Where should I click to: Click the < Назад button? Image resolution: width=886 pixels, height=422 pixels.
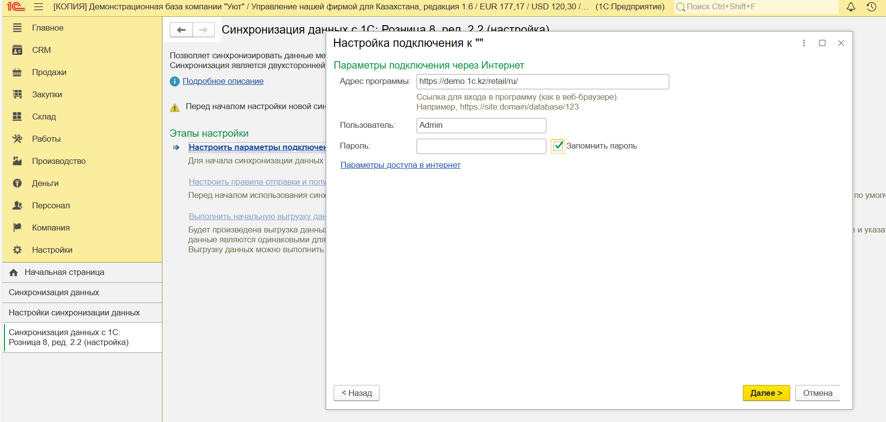[x=356, y=393]
